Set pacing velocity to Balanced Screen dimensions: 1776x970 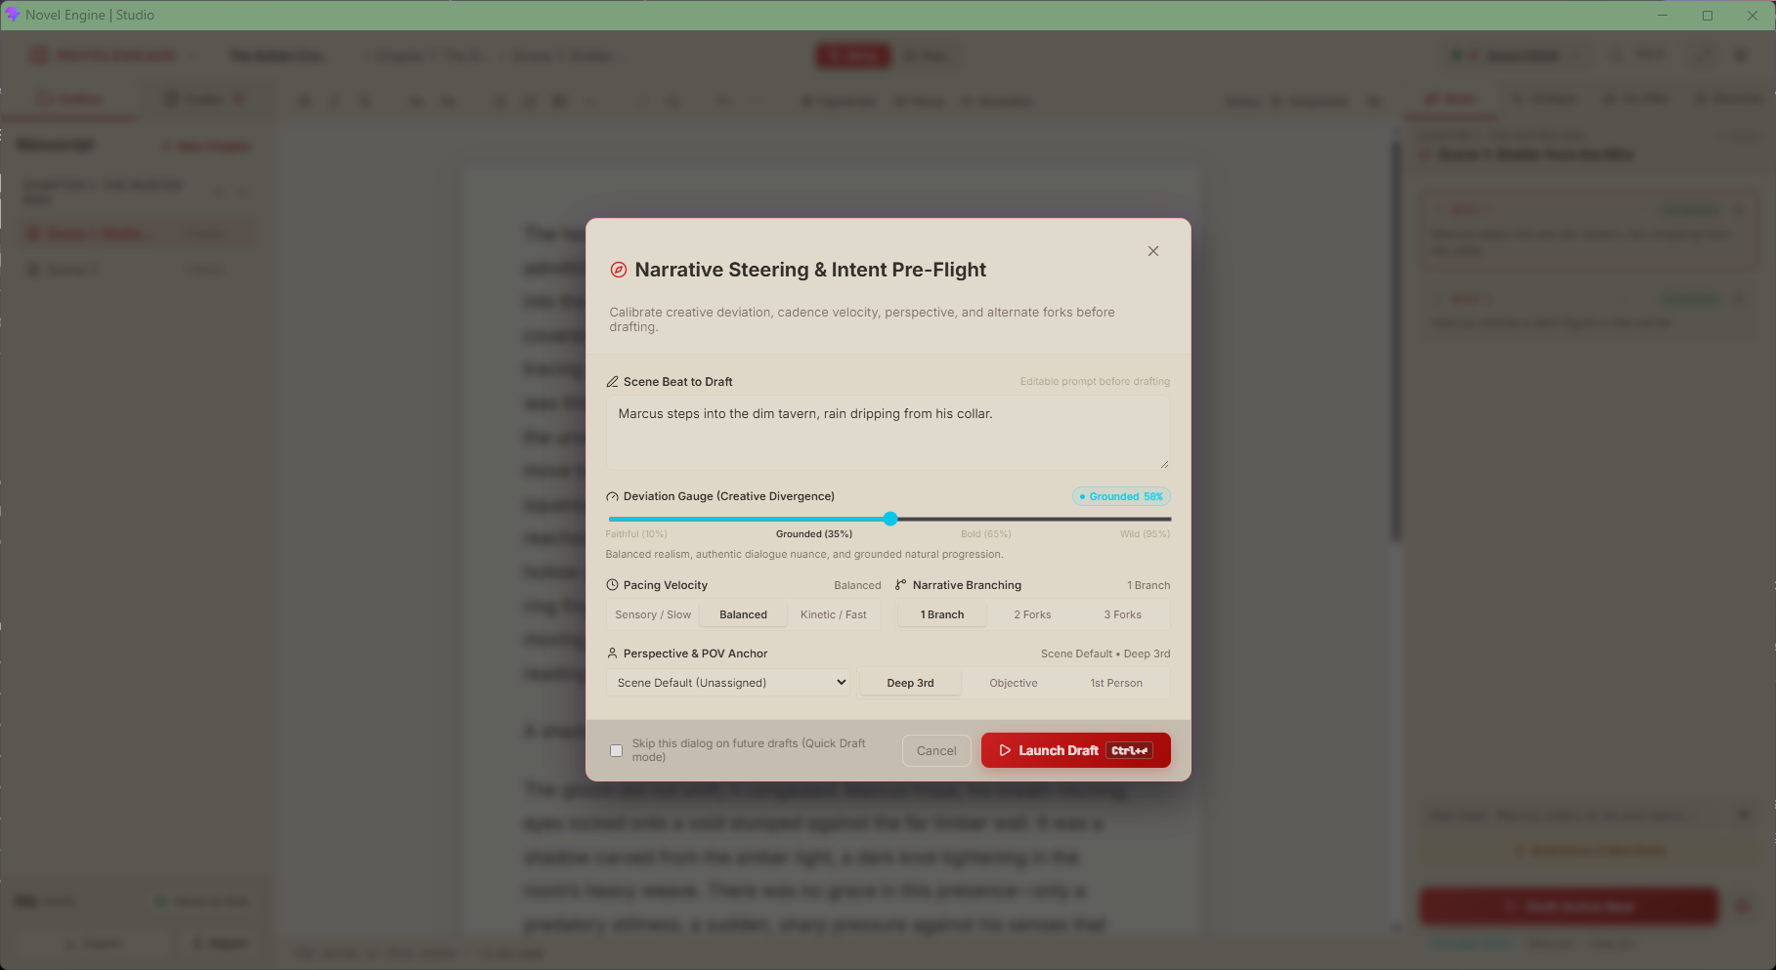point(744,614)
